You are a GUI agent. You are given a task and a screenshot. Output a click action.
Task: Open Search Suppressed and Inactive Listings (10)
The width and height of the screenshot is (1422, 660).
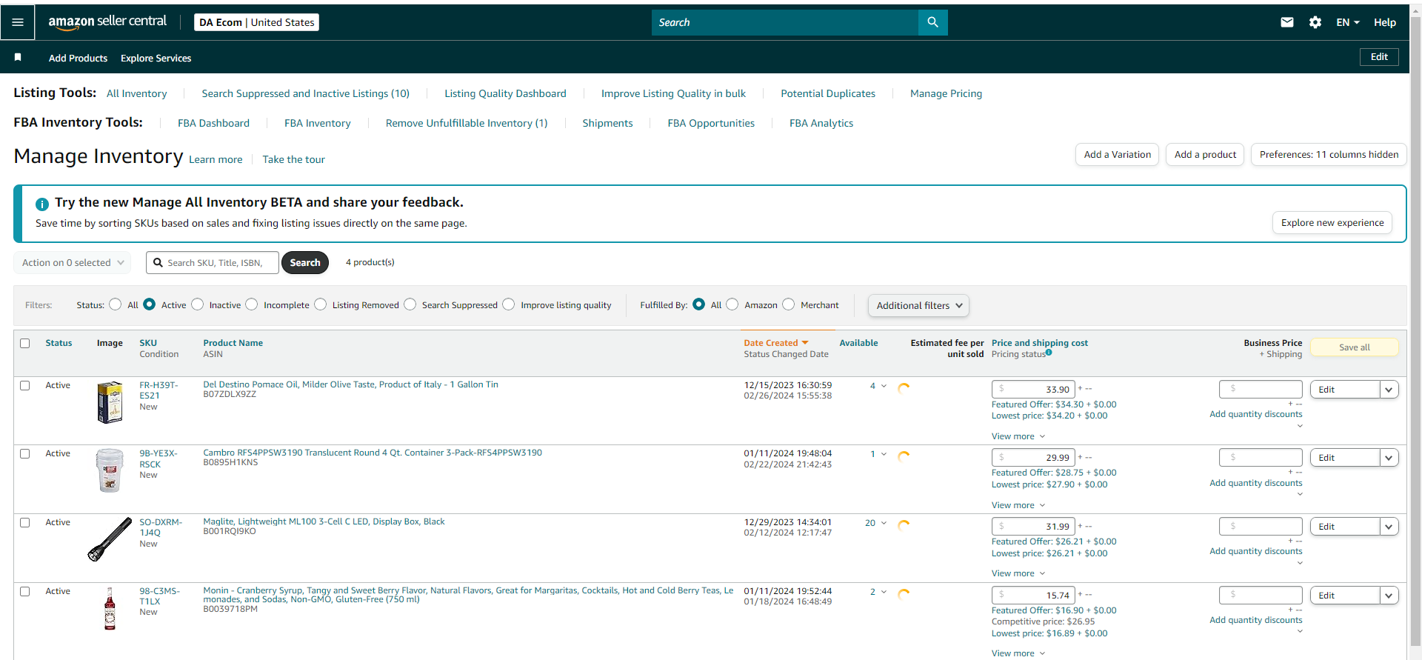(x=305, y=93)
